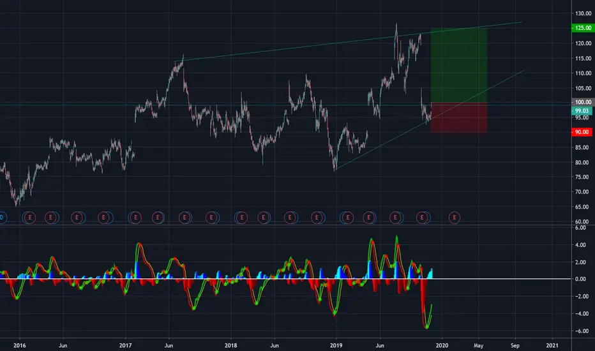Open the earliest earnings marker after 2016
The height and width of the screenshot is (351, 595).
tap(29, 218)
